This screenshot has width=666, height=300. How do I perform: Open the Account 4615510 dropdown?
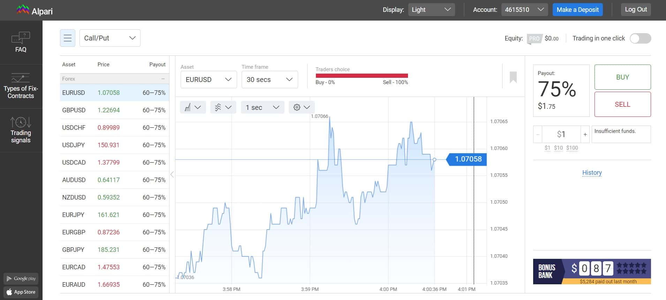pyautogui.click(x=524, y=10)
